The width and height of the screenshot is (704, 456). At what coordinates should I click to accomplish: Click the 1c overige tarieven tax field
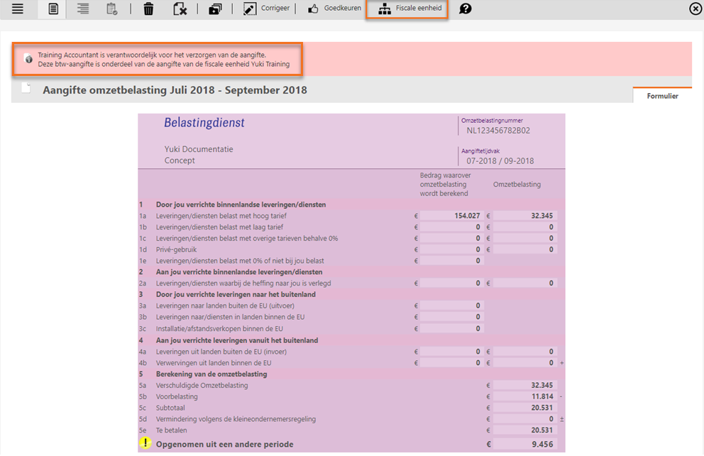525,238
